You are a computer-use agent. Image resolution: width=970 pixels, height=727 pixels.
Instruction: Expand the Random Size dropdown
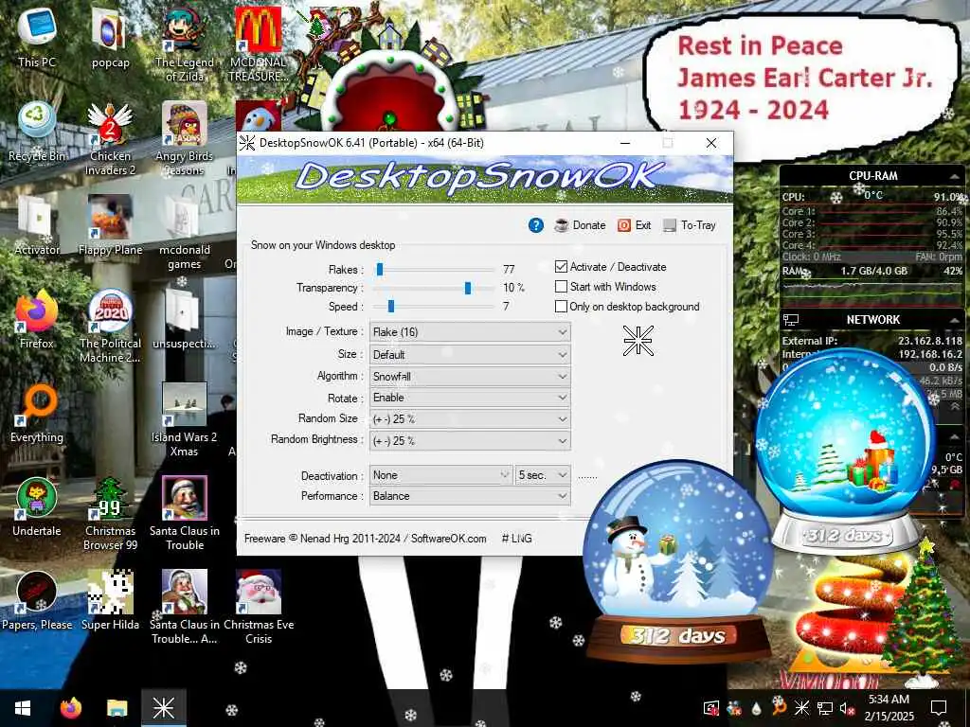tap(470, 419)
